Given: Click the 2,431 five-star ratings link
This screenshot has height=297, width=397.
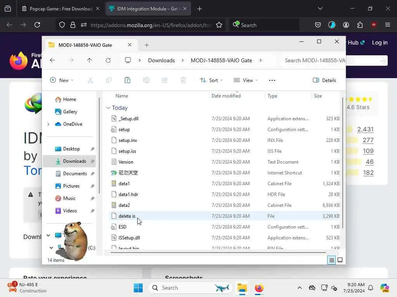Looking at the screenshot, I should pos(365,129).
